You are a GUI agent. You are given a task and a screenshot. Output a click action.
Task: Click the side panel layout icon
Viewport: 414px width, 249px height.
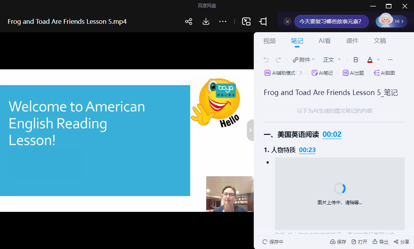(x=263, y=21)
